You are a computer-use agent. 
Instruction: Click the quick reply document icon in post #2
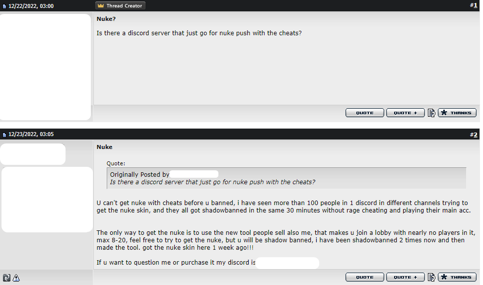pos(431,277)
